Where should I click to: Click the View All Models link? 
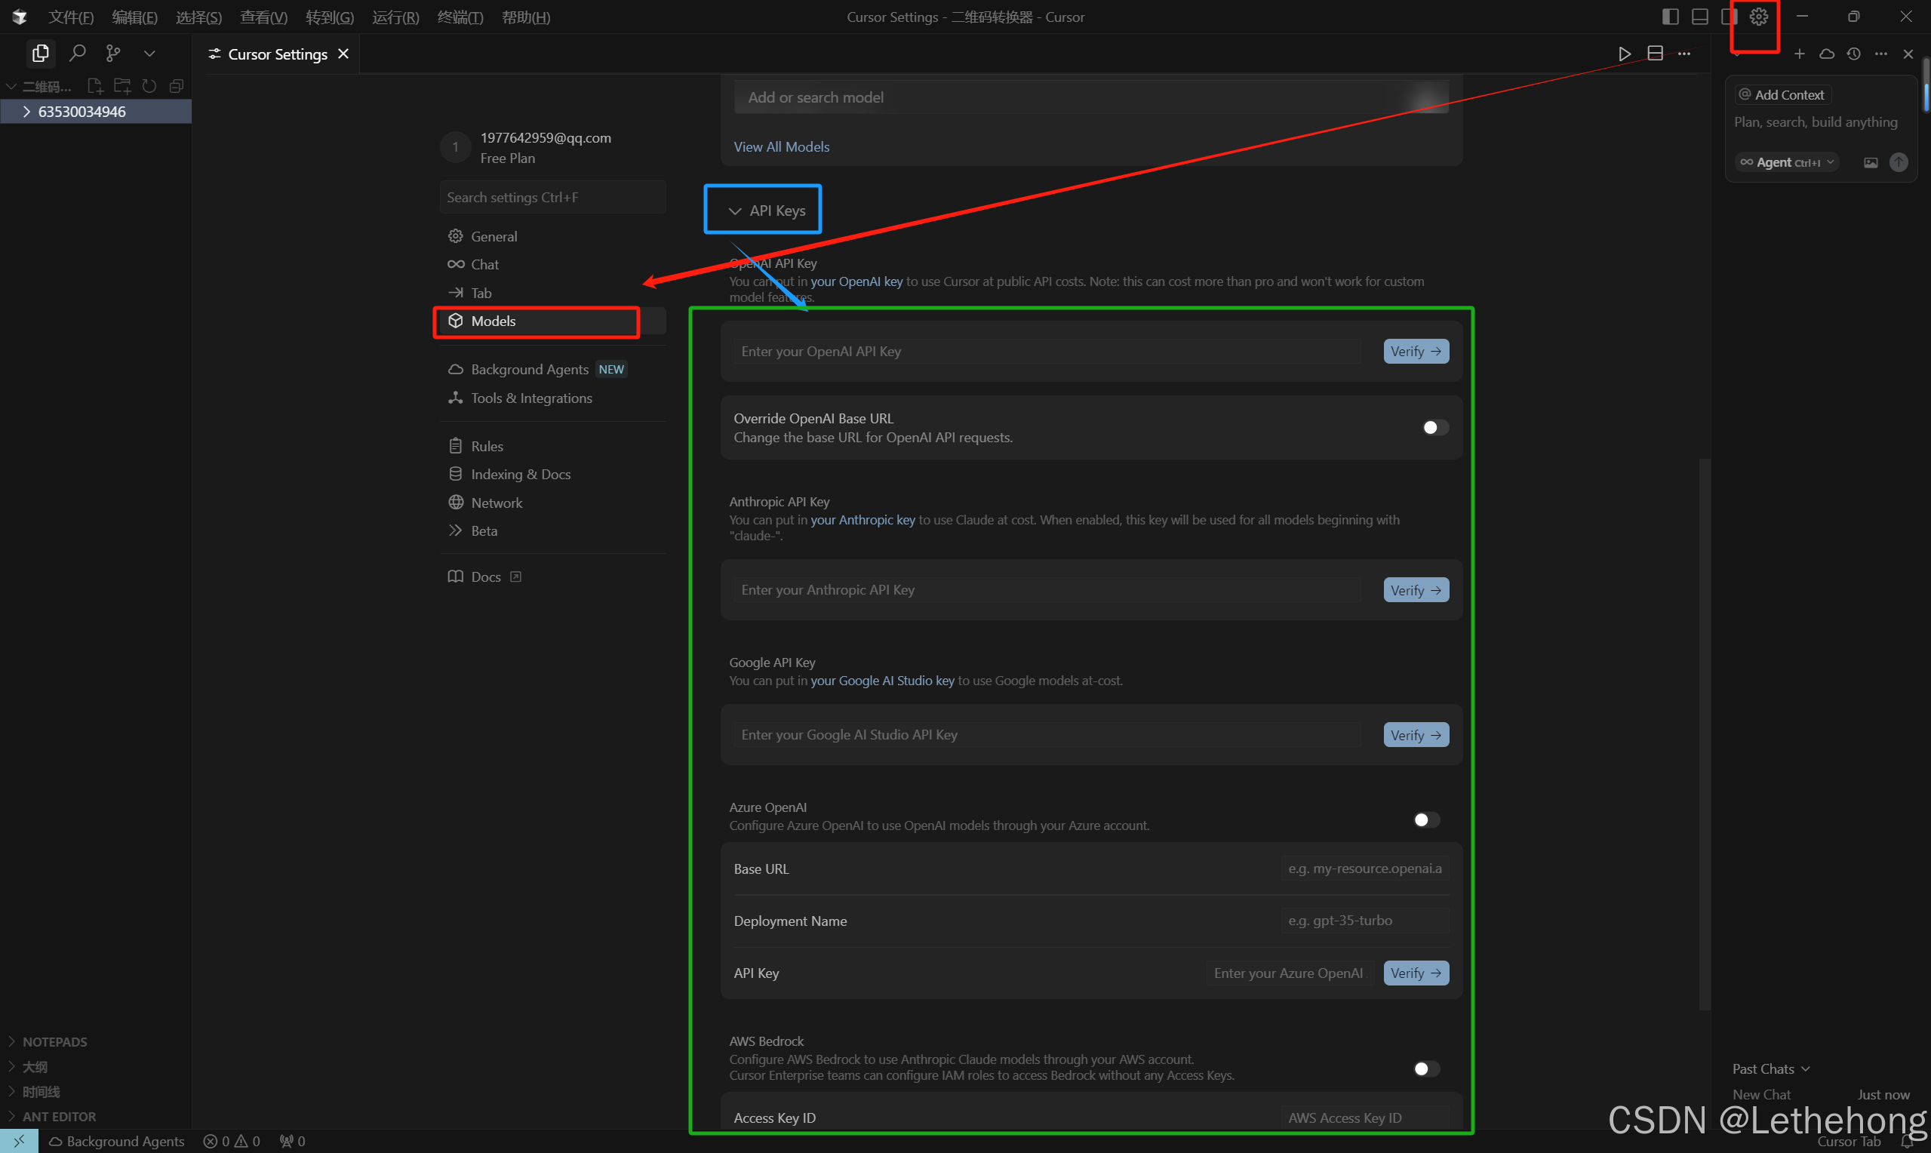[782, 147]
